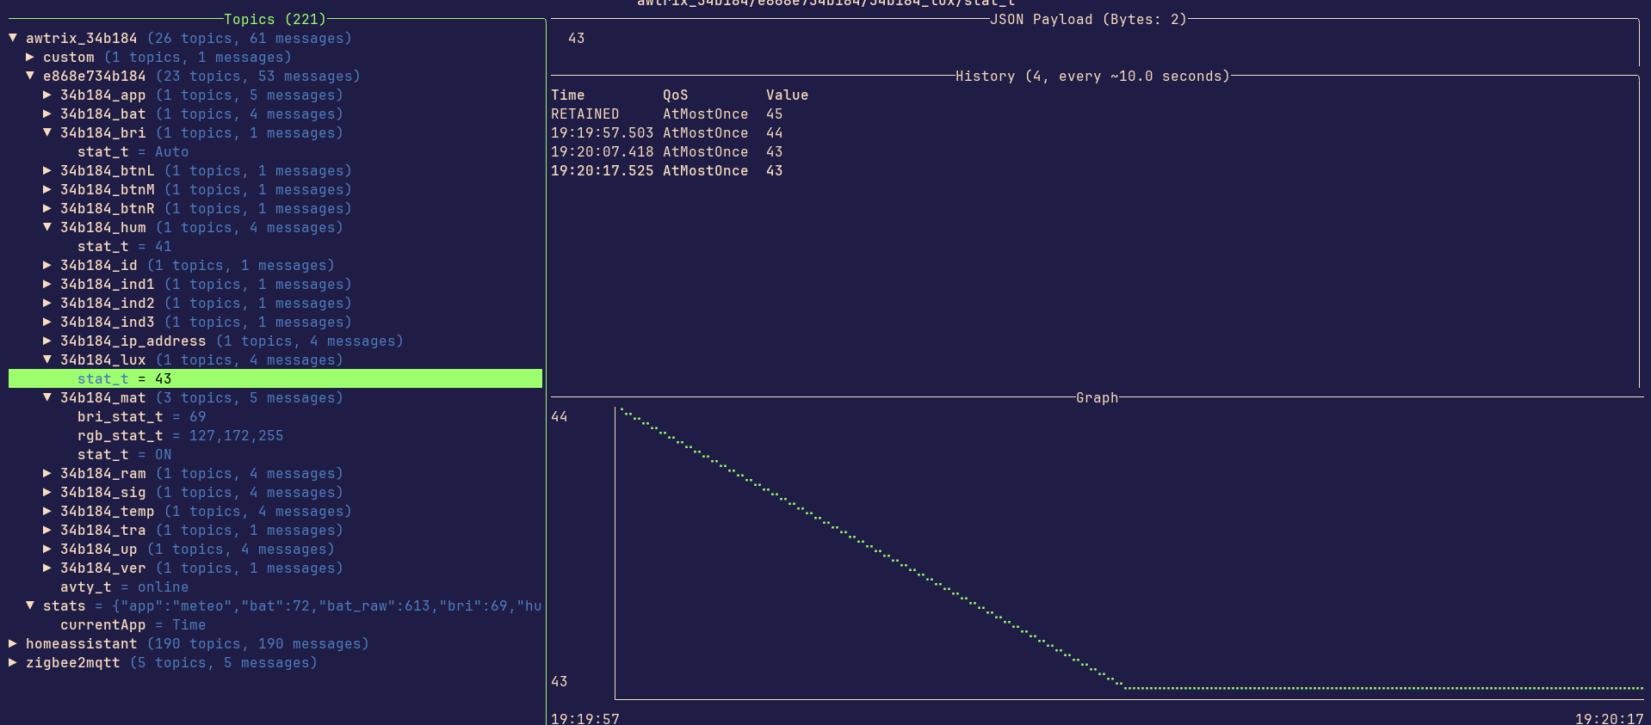
Task: Click the homeassistant topic label
Action: pos(82,643)
